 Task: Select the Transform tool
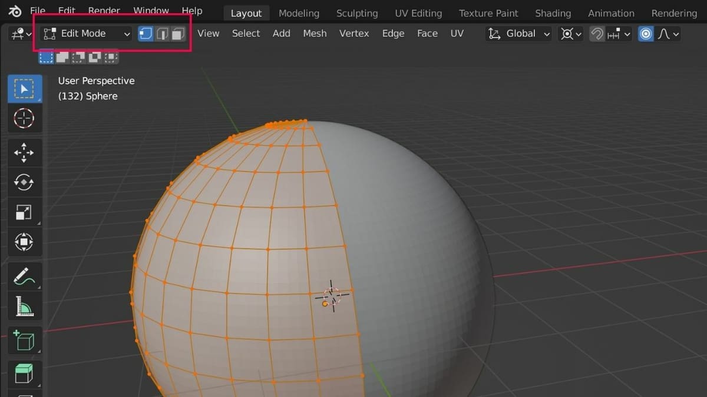pyautogui.click(x=24, y=242)
